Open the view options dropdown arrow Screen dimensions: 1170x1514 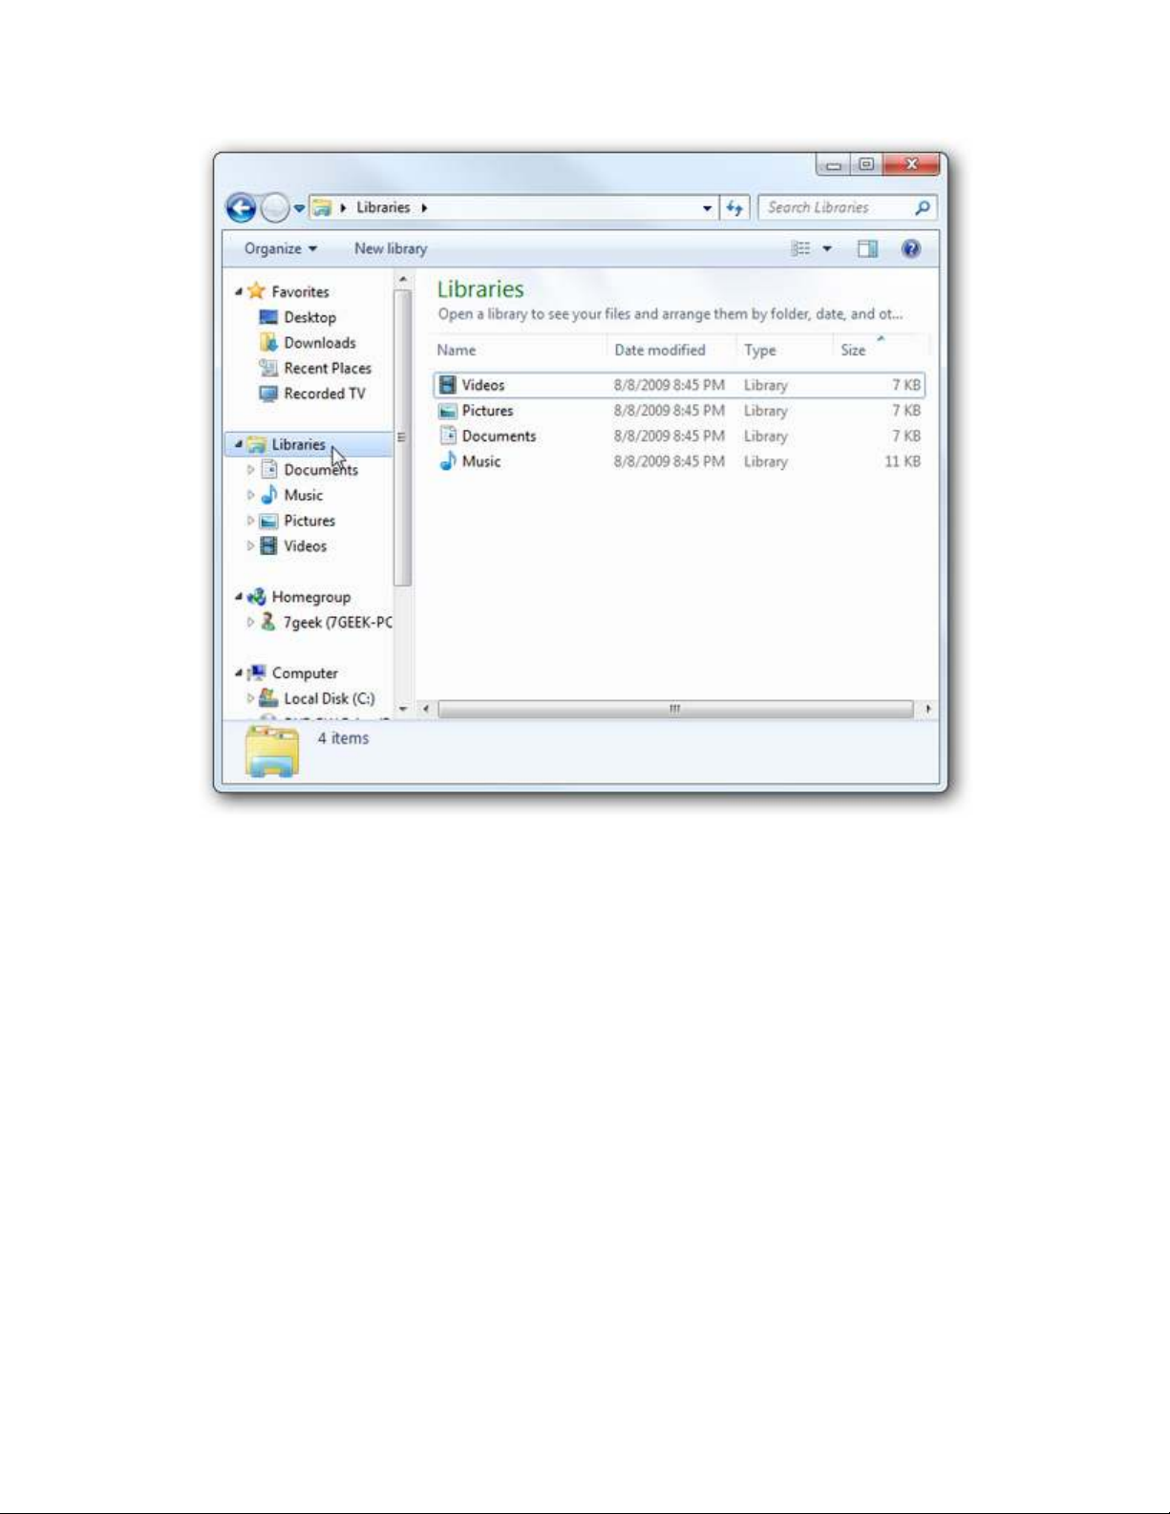coord(827,248)
